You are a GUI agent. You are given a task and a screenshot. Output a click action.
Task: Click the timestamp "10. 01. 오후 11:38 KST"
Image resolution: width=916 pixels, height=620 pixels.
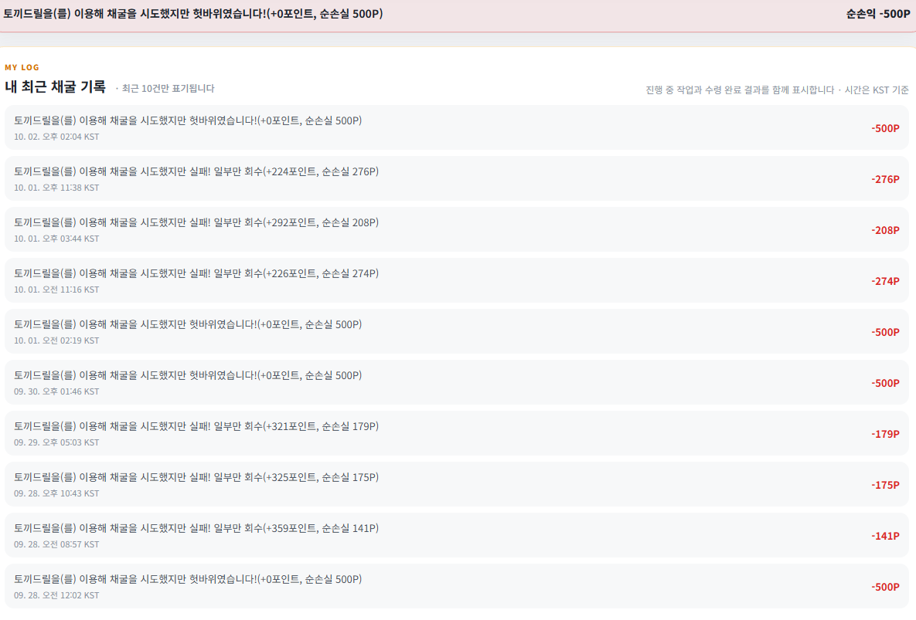pos(56,188)
